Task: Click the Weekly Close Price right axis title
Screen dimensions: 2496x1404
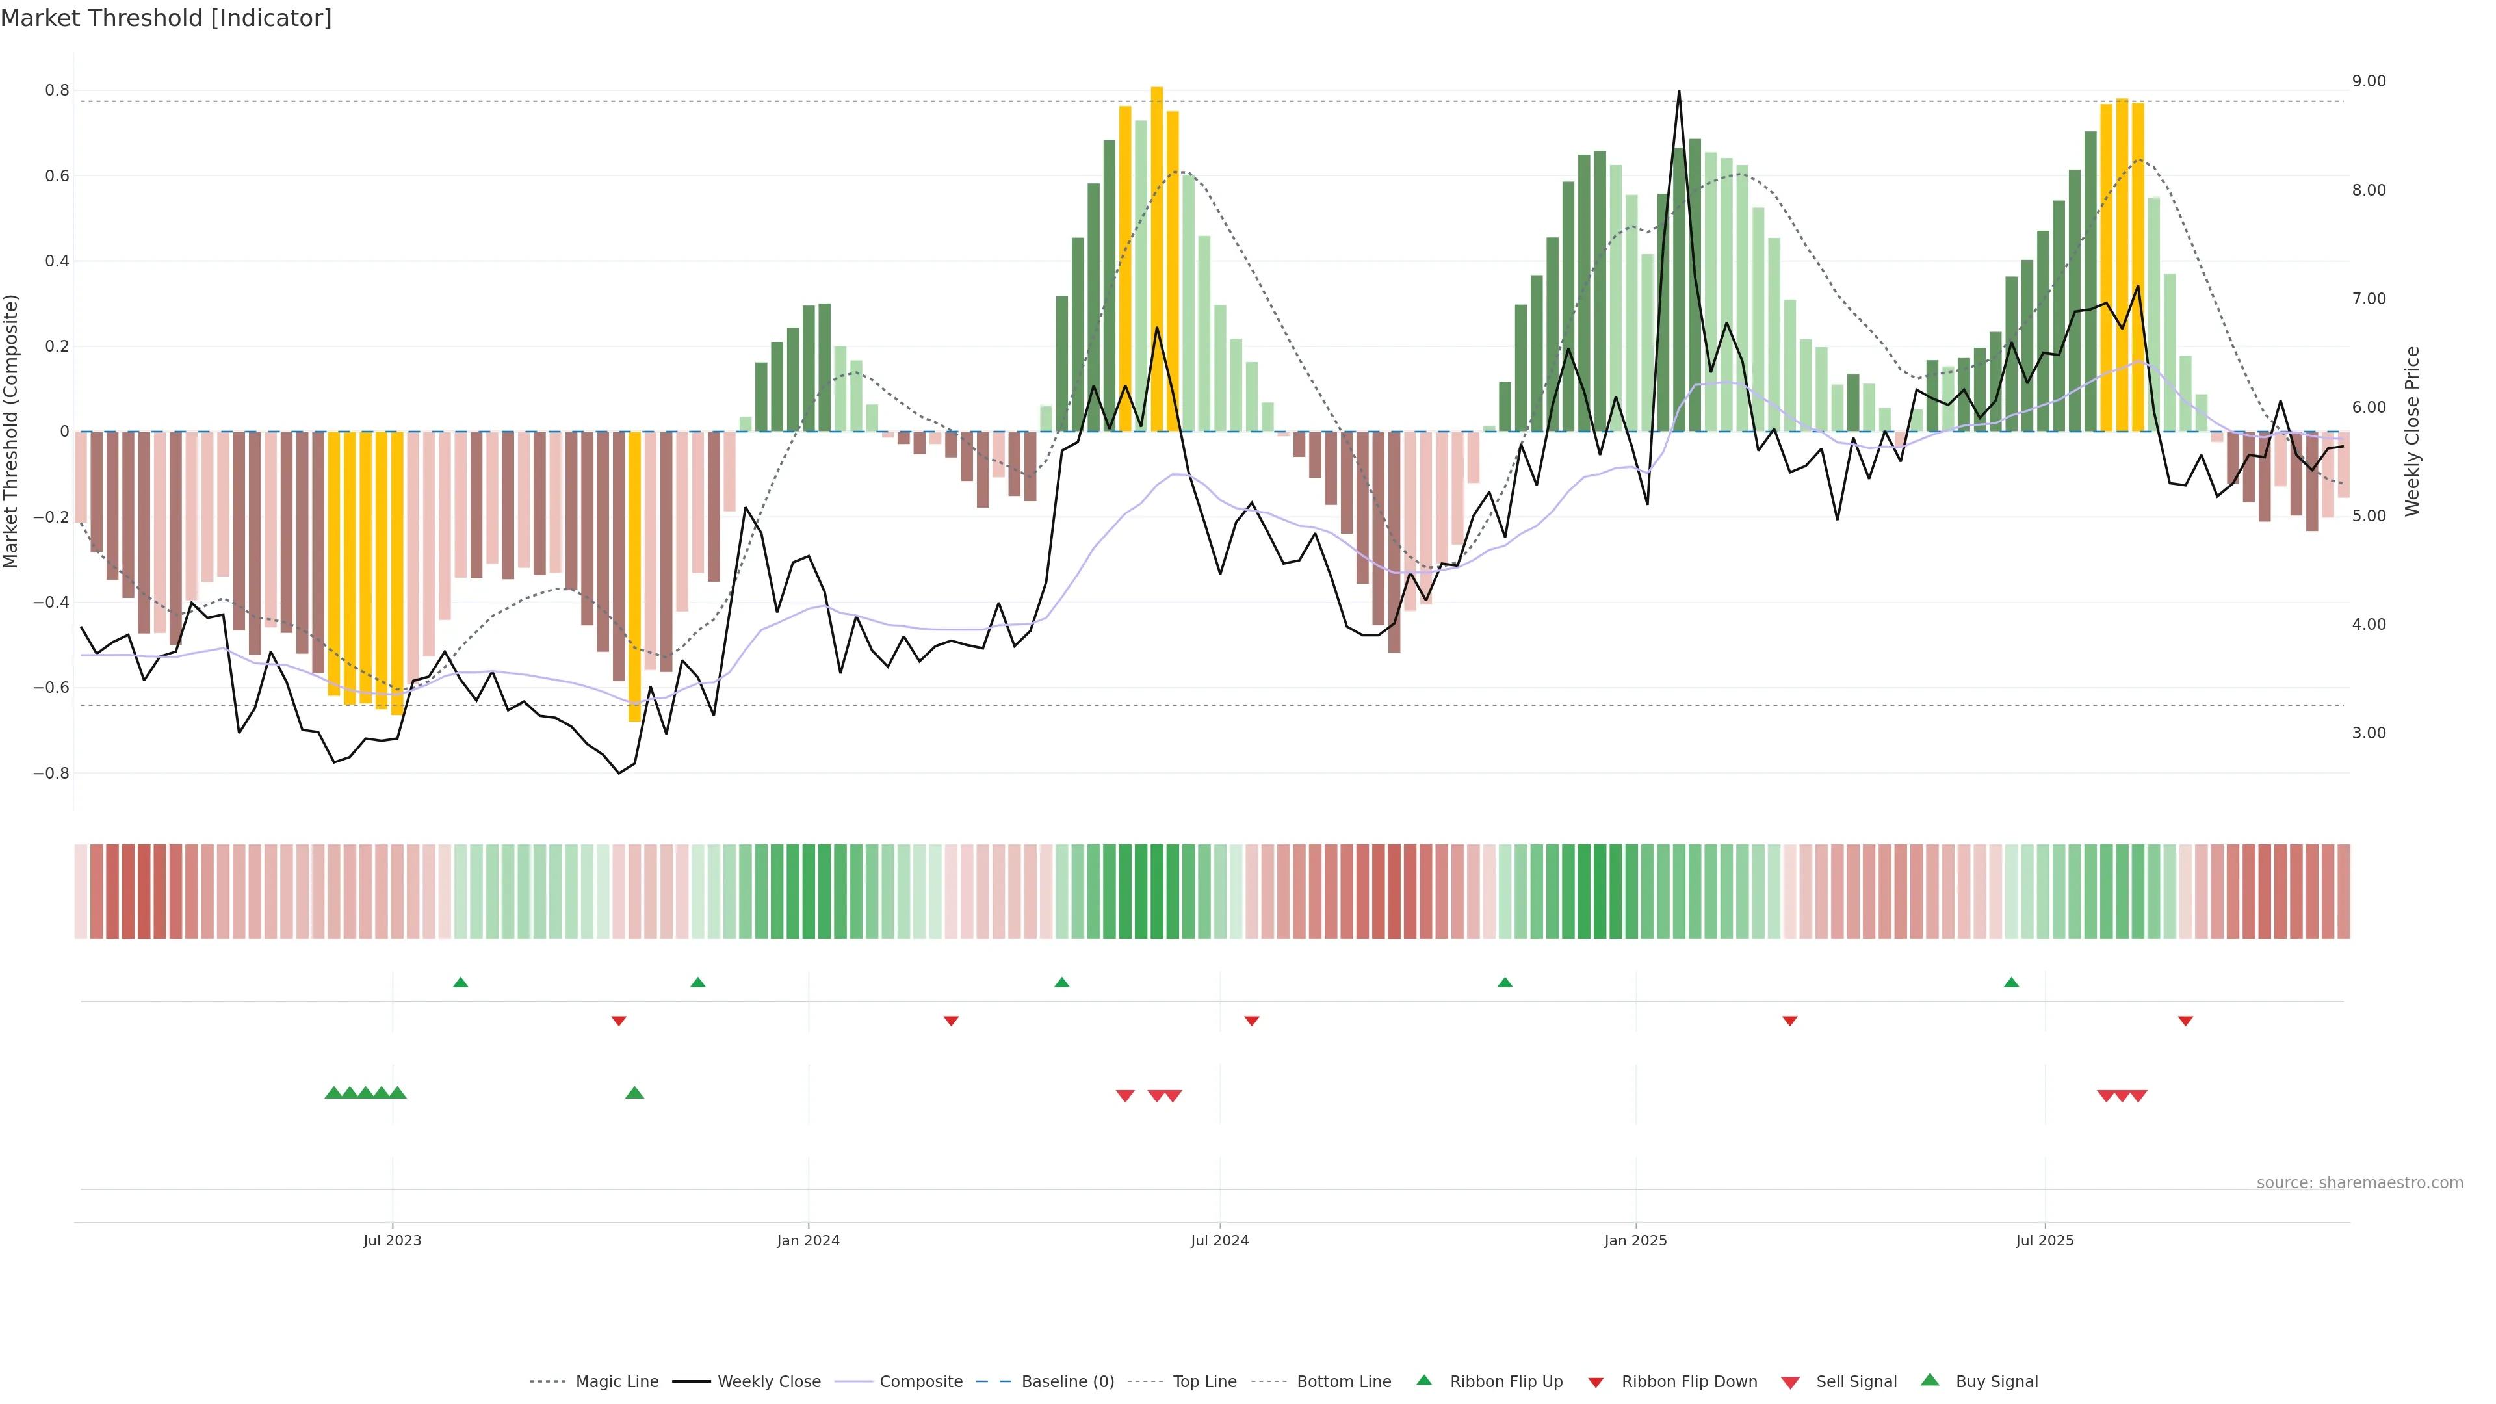Action: [2413, 431]
